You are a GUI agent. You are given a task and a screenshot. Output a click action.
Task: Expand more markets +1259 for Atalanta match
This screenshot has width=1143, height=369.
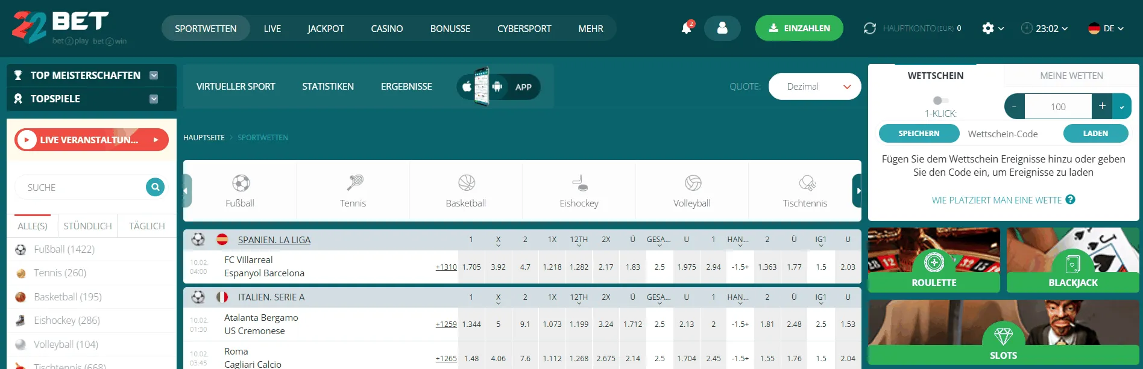click(446, 324)
